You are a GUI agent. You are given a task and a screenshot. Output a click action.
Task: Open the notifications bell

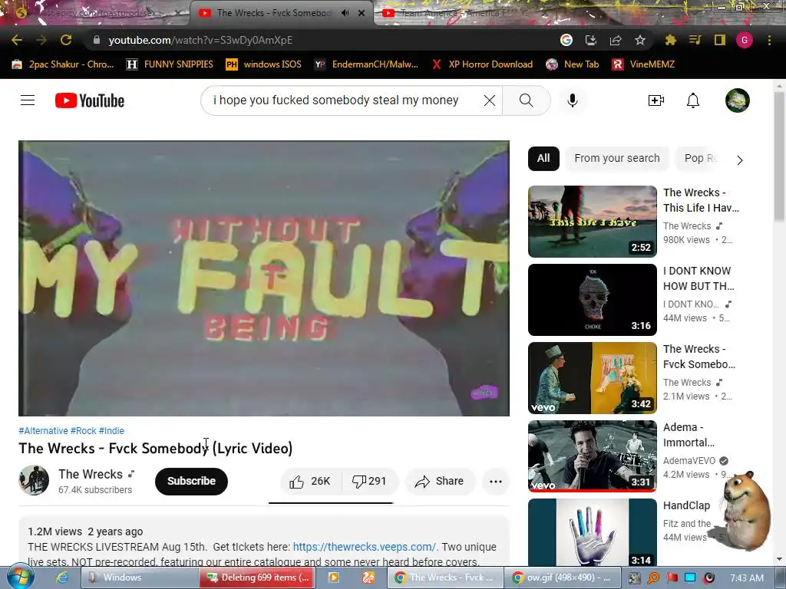pos(693,100)
